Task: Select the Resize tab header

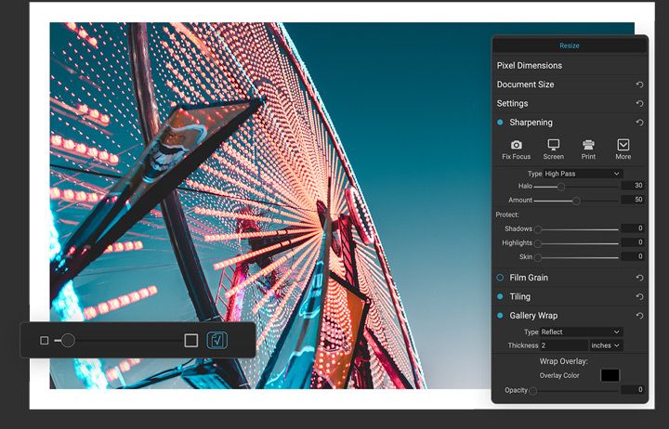Action: pyautogui.click(x=570, y=45)
